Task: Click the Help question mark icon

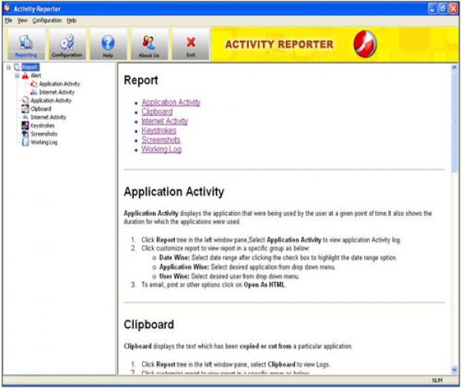Action: pyautogui.click(x=108, y=42)
